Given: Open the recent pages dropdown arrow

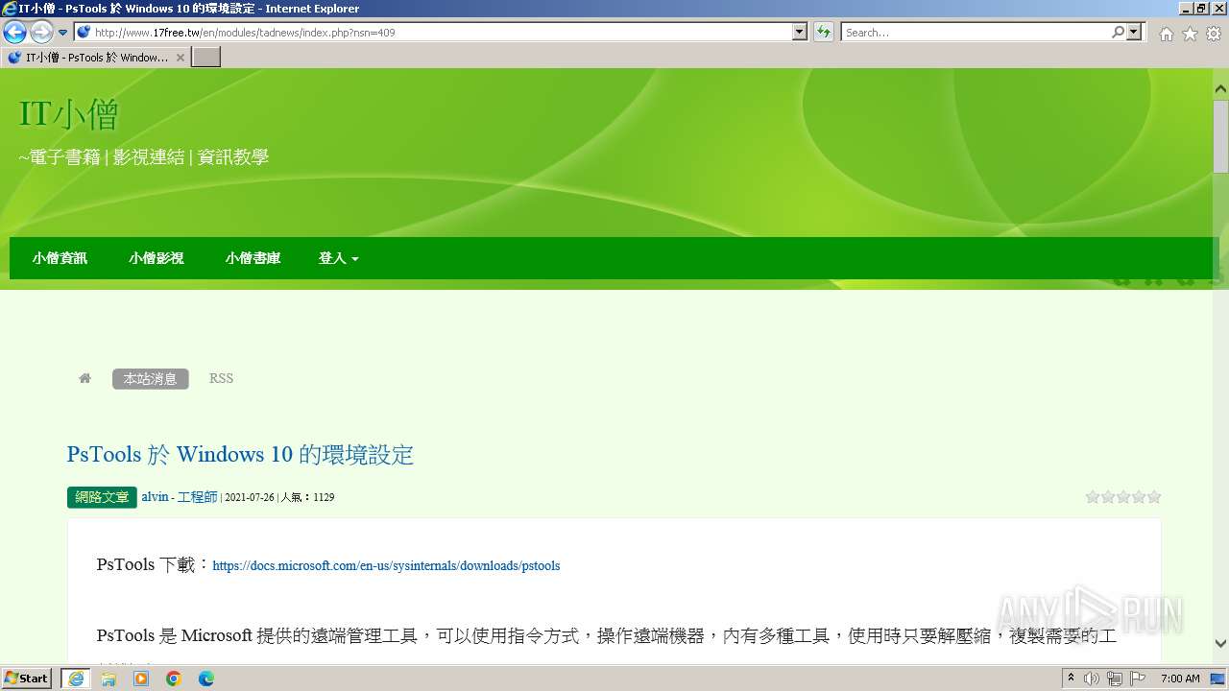Looking at the screenshot, I should tap(62, 33).
